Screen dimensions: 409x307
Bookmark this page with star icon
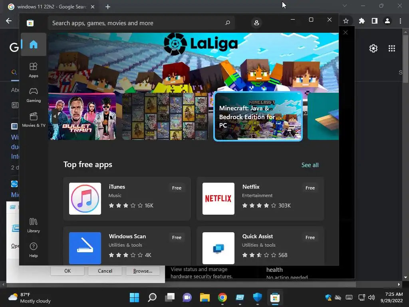point(346,21)
